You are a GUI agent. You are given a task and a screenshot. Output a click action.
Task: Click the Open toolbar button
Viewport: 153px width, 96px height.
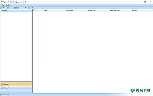[3, 8]
